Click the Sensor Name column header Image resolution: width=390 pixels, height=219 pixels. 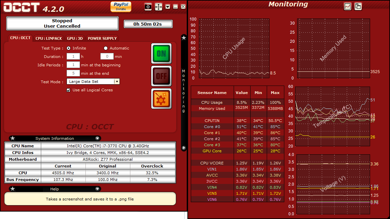(212, 93)
